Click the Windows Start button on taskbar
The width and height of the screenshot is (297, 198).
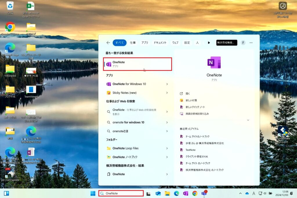tap(93, 193)
